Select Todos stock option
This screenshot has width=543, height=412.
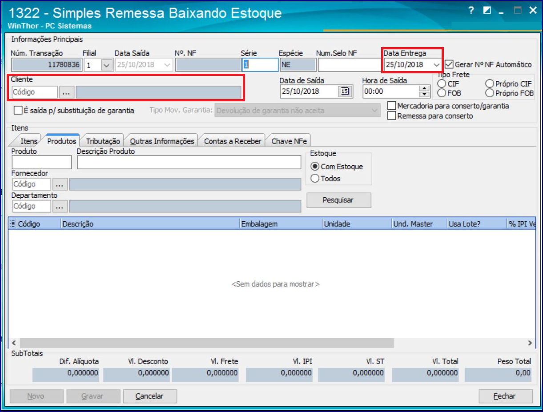pos(315,178)
